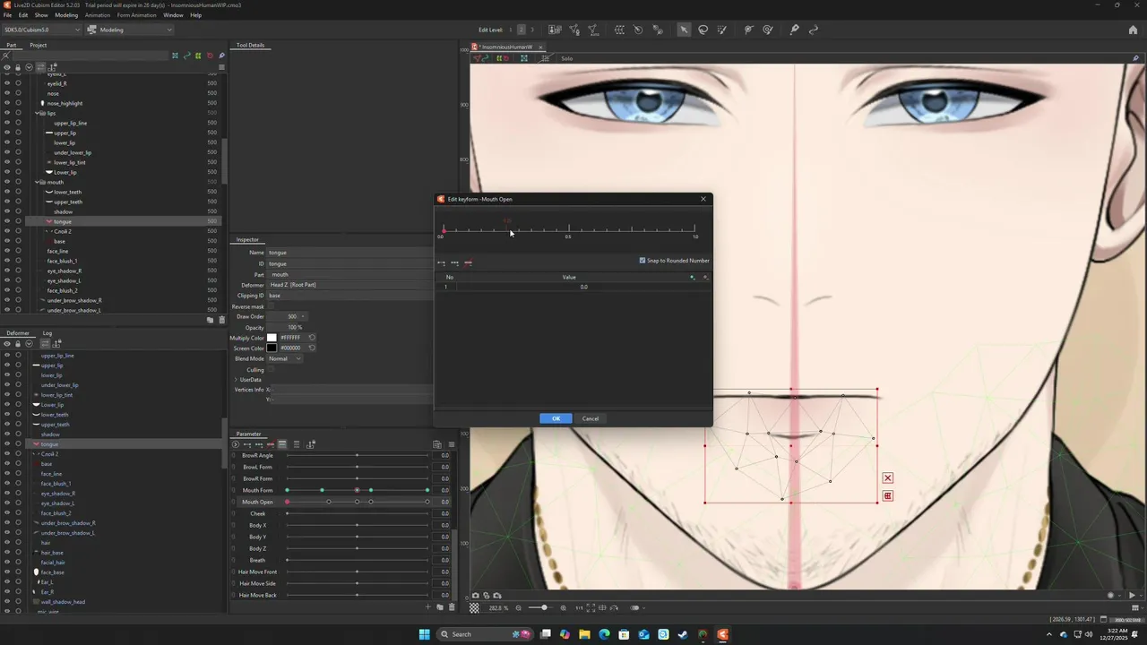The height and width of the screenshot is (645, 1147).
Task: Click the automatic mesh generator tool
Action: pyautogui.click(x=593, y=30)
